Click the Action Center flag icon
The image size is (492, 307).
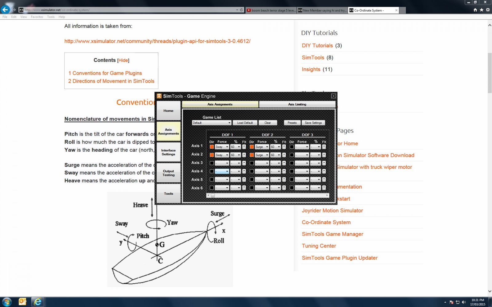[451, 302]
